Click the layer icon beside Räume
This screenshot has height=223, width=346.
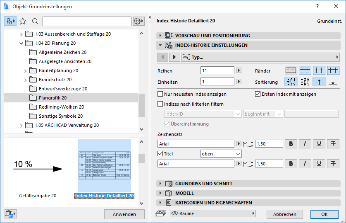coord(161,213)
